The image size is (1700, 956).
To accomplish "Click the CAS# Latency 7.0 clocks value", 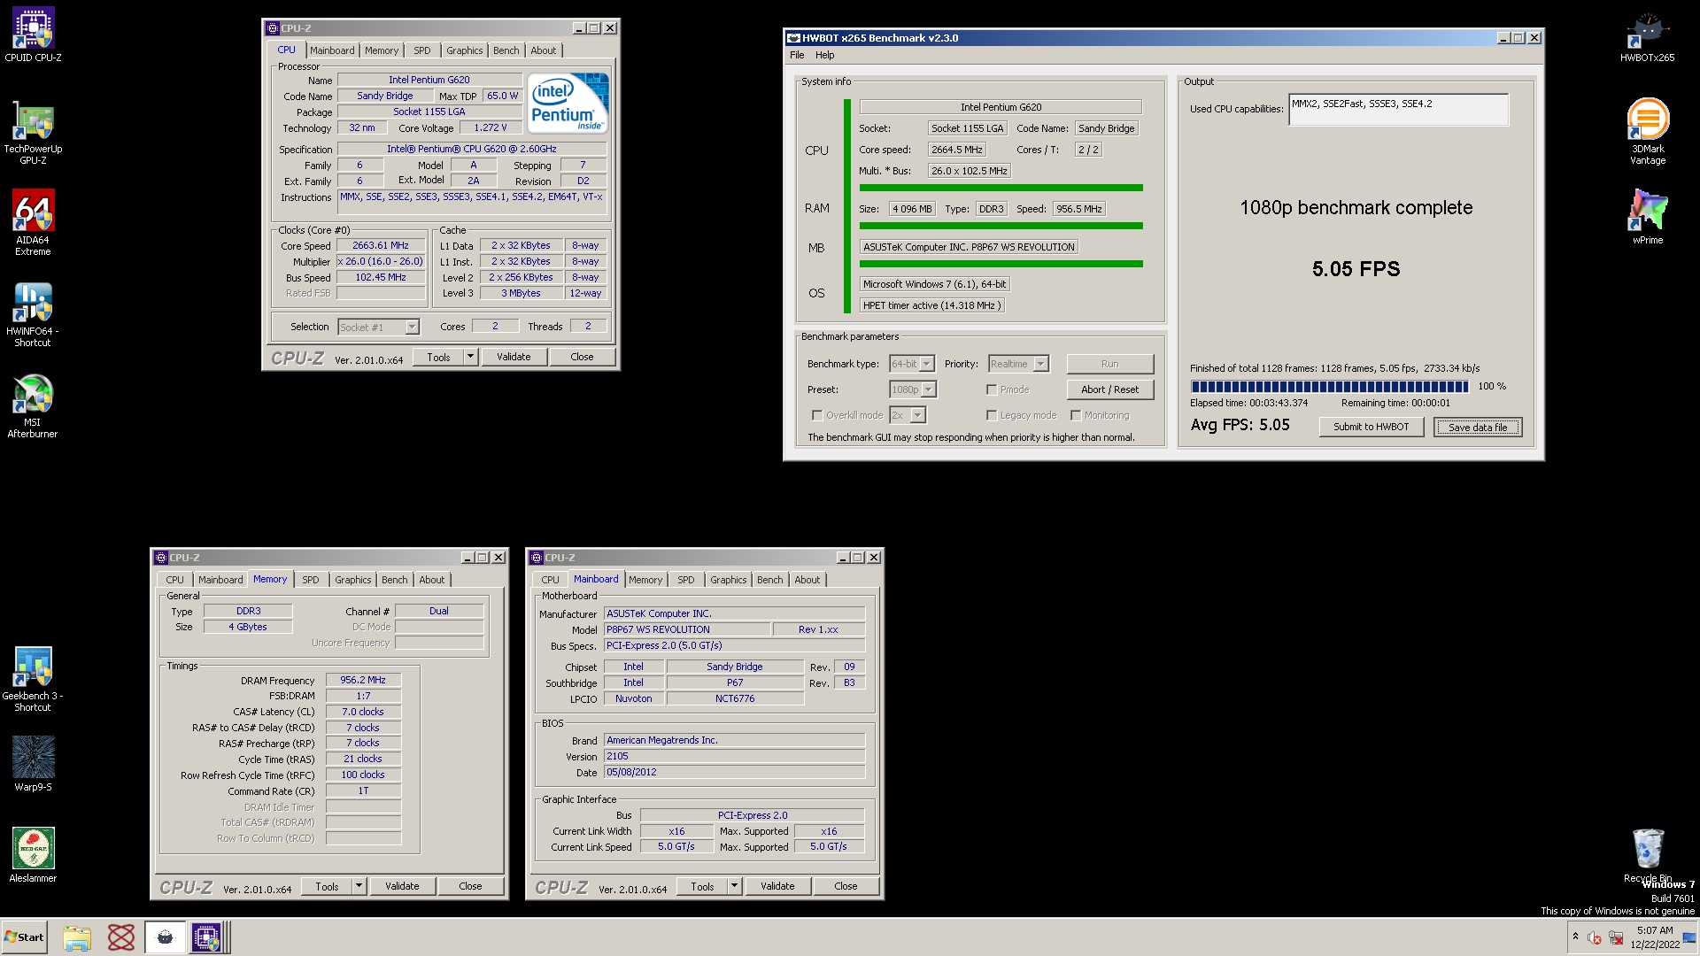I will (x=363, y=712).
